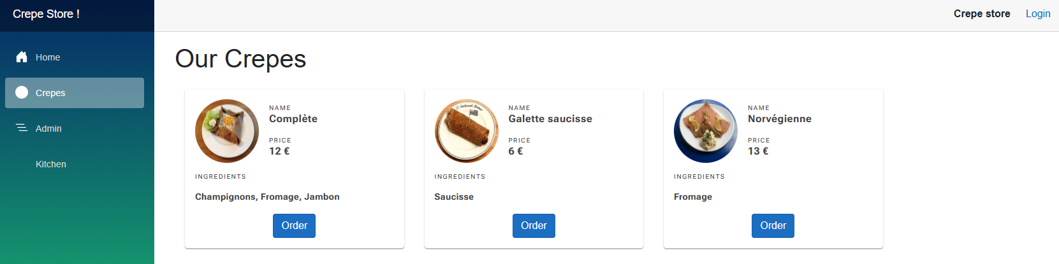Select the Crepes navigation label
1059x264 pixels.
point(50,93)
